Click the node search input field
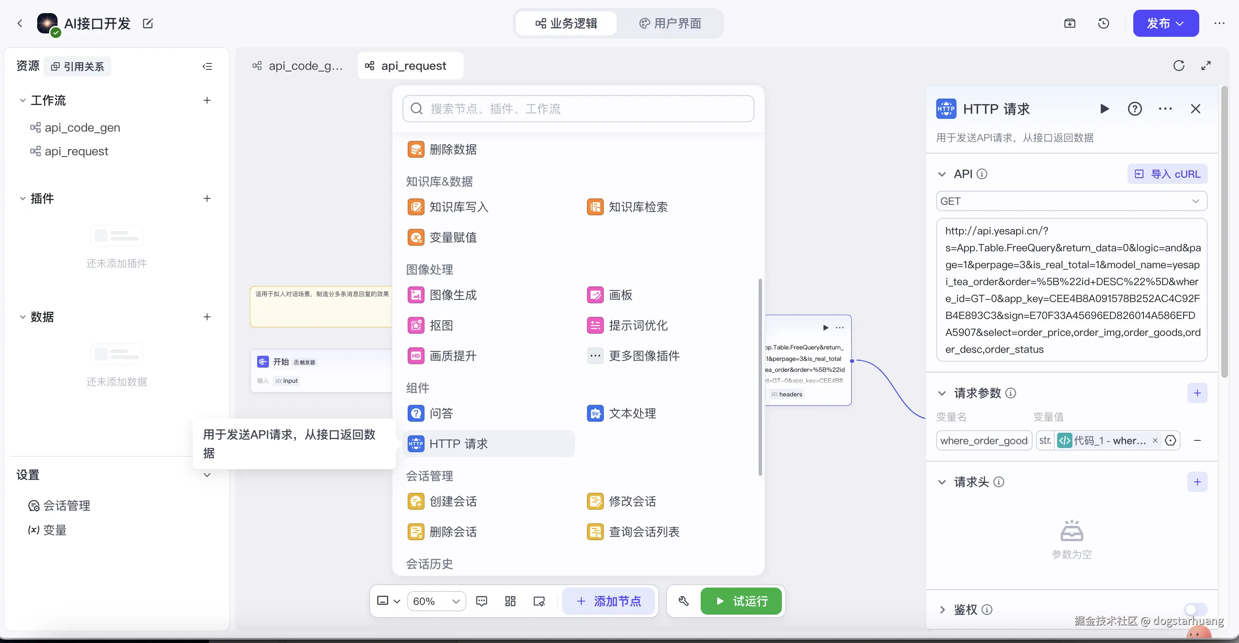This screenshot has width=1239, height=643. click(578, 109)
